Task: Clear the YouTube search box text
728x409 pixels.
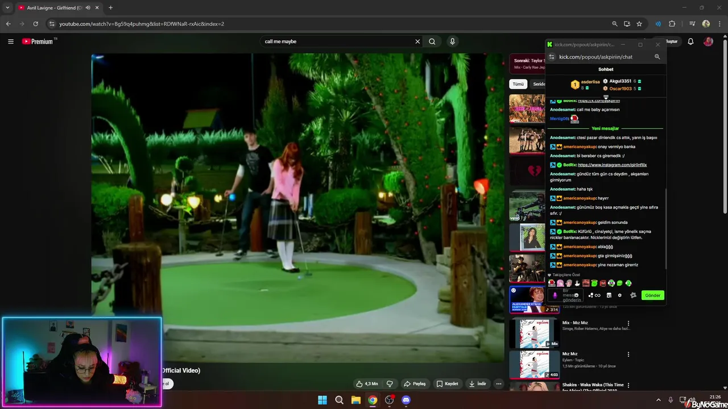Action: tap(417, 41)
